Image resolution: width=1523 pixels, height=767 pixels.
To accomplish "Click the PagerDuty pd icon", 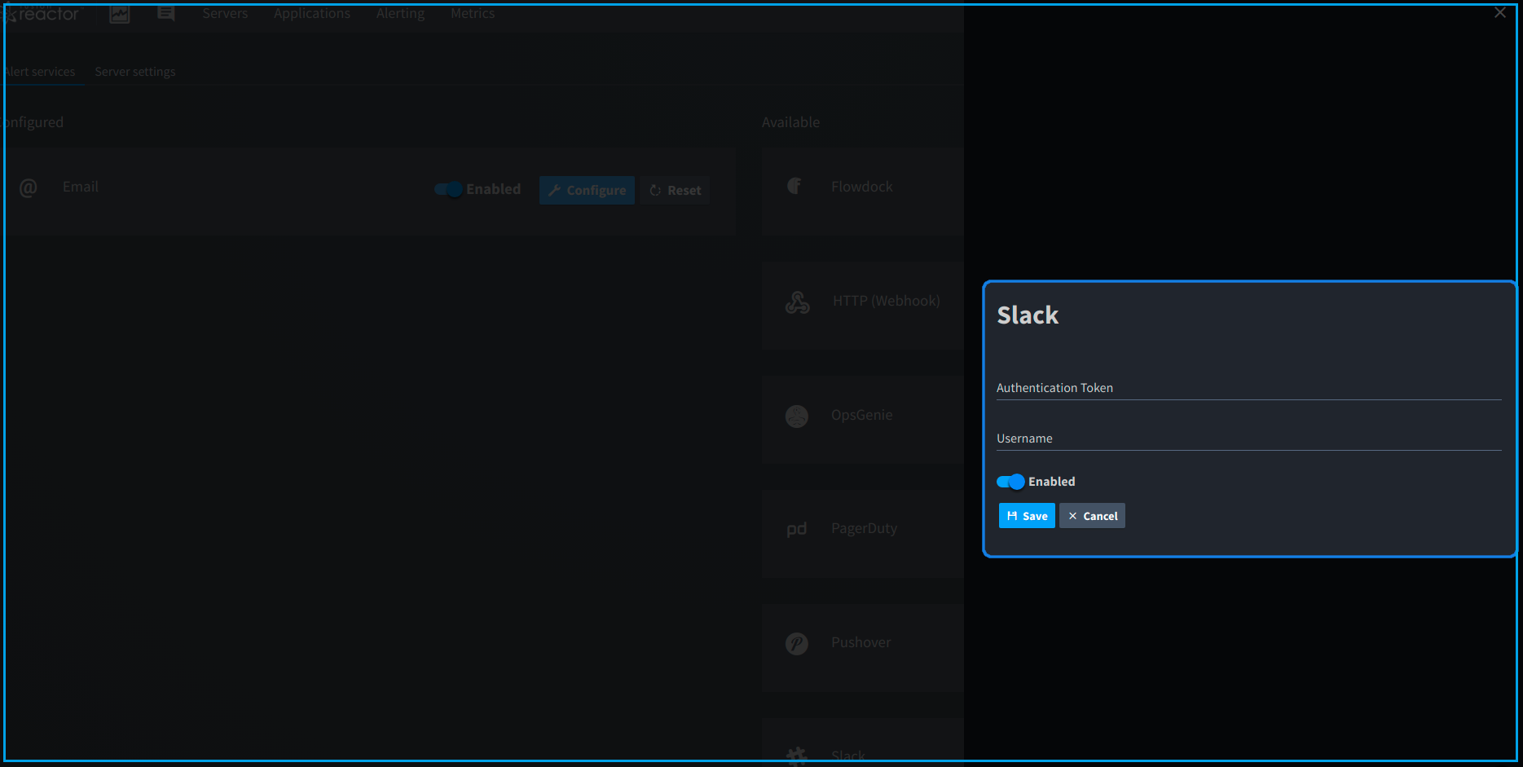I will [x=797, y=530].
